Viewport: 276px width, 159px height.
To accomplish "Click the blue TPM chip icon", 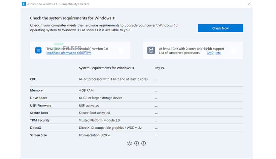I will [x=38, y=51].
